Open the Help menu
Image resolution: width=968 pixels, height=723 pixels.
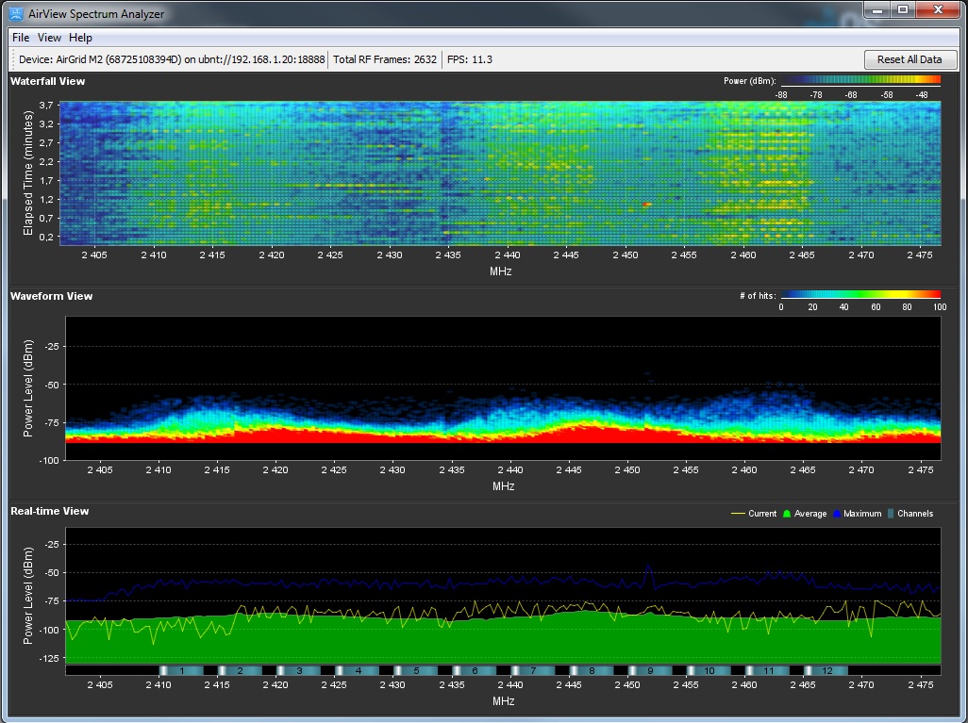[x=81, y=38]
